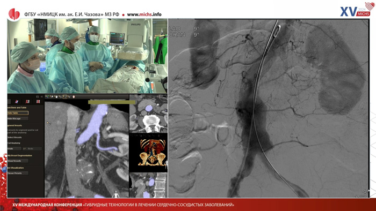
Task: Click the Hide Table button
Action: 18,113
